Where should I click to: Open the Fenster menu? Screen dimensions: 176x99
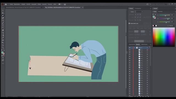pyautogui.click(x=50, y=4)
